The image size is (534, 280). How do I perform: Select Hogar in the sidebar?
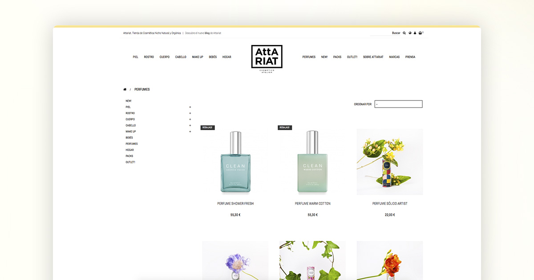tap(129, 150)
